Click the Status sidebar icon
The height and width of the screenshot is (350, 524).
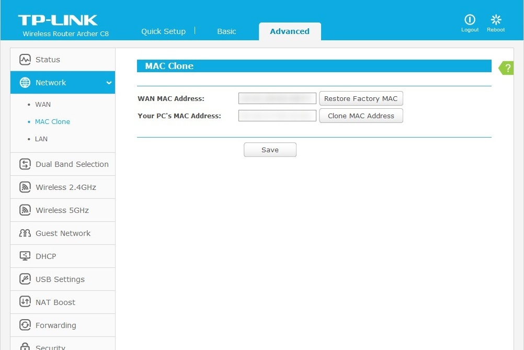point(25,59)
